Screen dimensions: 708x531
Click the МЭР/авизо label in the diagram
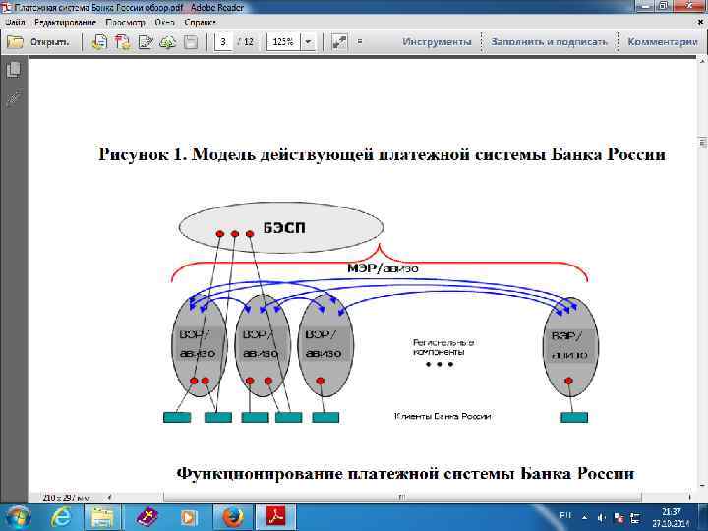pos(383,268)
